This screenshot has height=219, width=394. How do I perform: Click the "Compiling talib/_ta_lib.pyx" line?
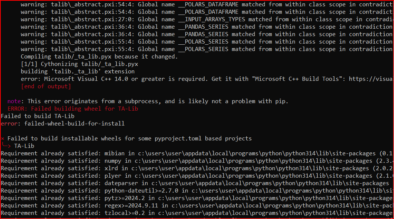click(99, 57)
